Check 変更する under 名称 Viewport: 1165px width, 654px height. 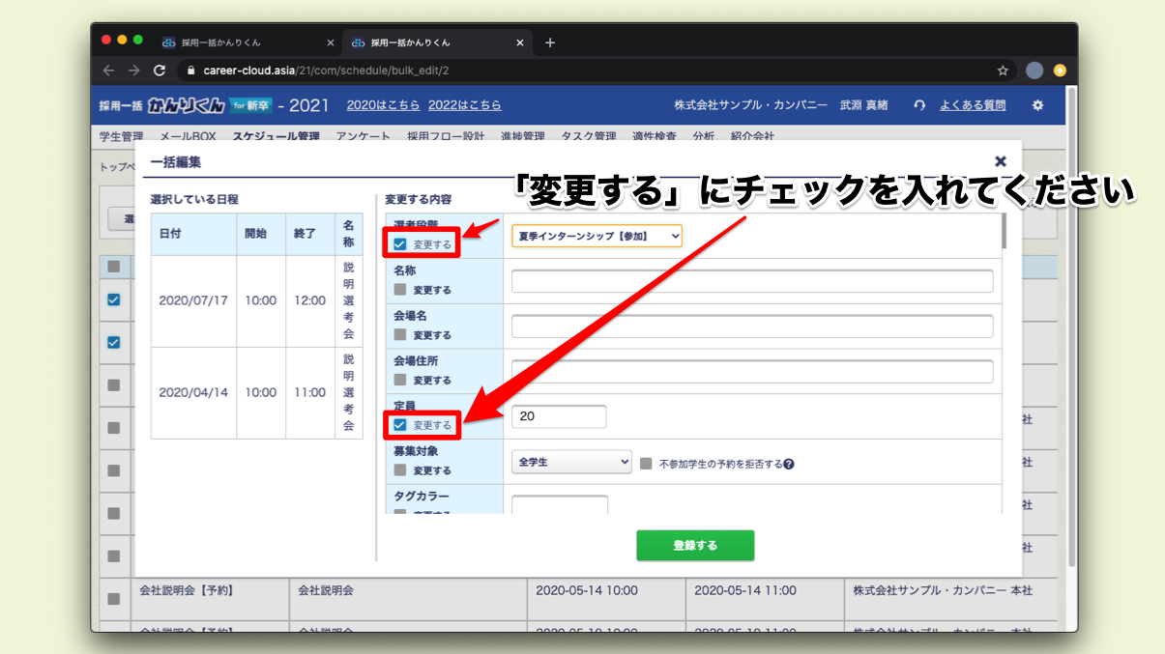[x=400, y=290]
